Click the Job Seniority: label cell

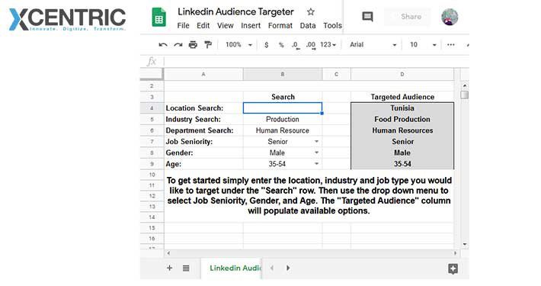[x=203, y=142]
